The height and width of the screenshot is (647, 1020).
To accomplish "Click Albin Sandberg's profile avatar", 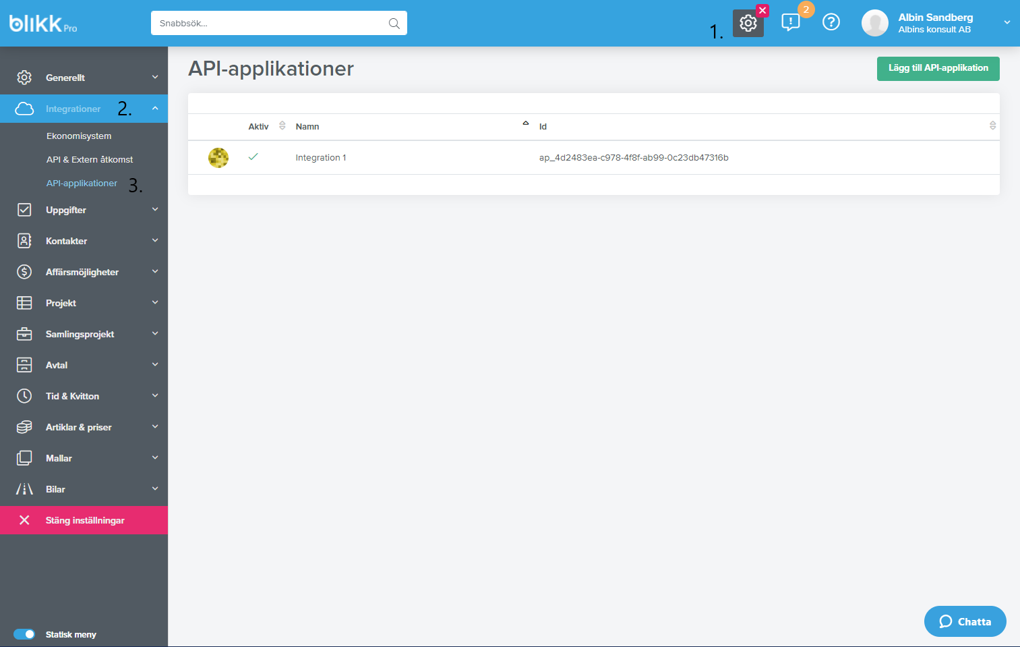I will coord(874,23).
